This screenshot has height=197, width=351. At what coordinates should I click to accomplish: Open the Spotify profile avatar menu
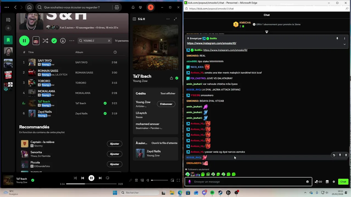151,7
